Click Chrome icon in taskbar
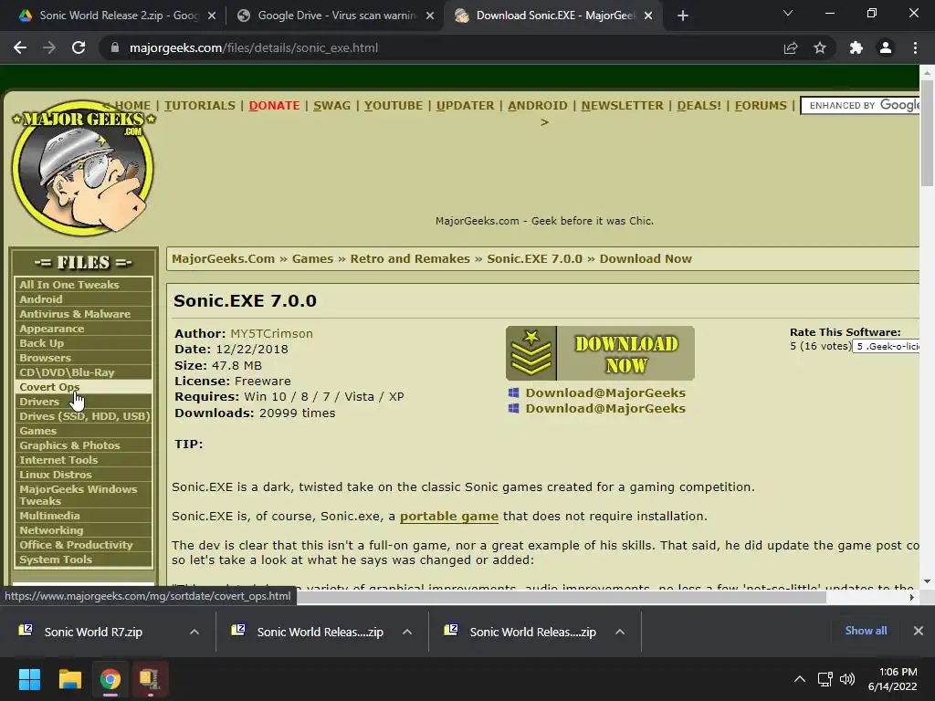Viewport: 935px width, 701px height. pyautogui.click(x=110, y=679)
